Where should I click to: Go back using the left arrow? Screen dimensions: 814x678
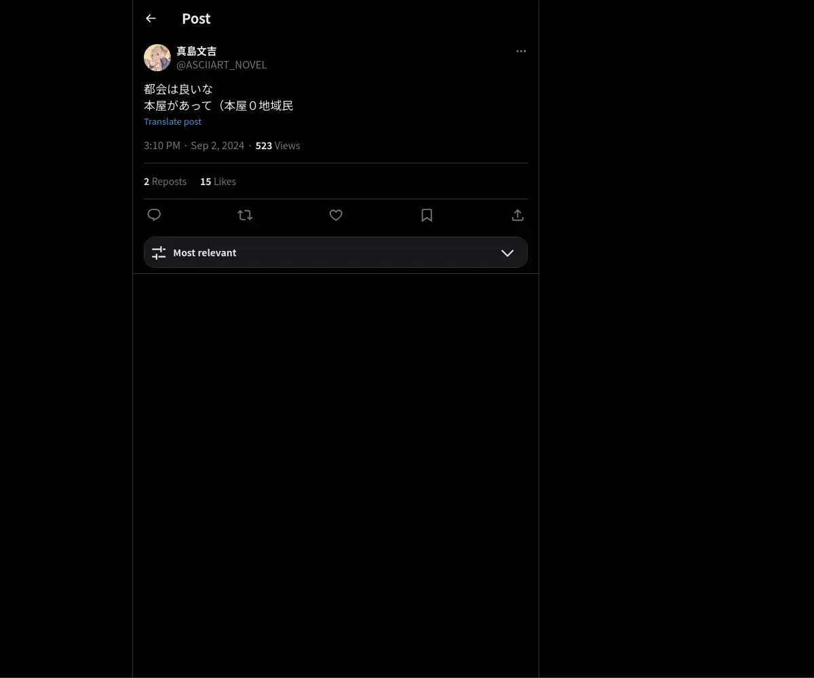[x=151, y=18]
